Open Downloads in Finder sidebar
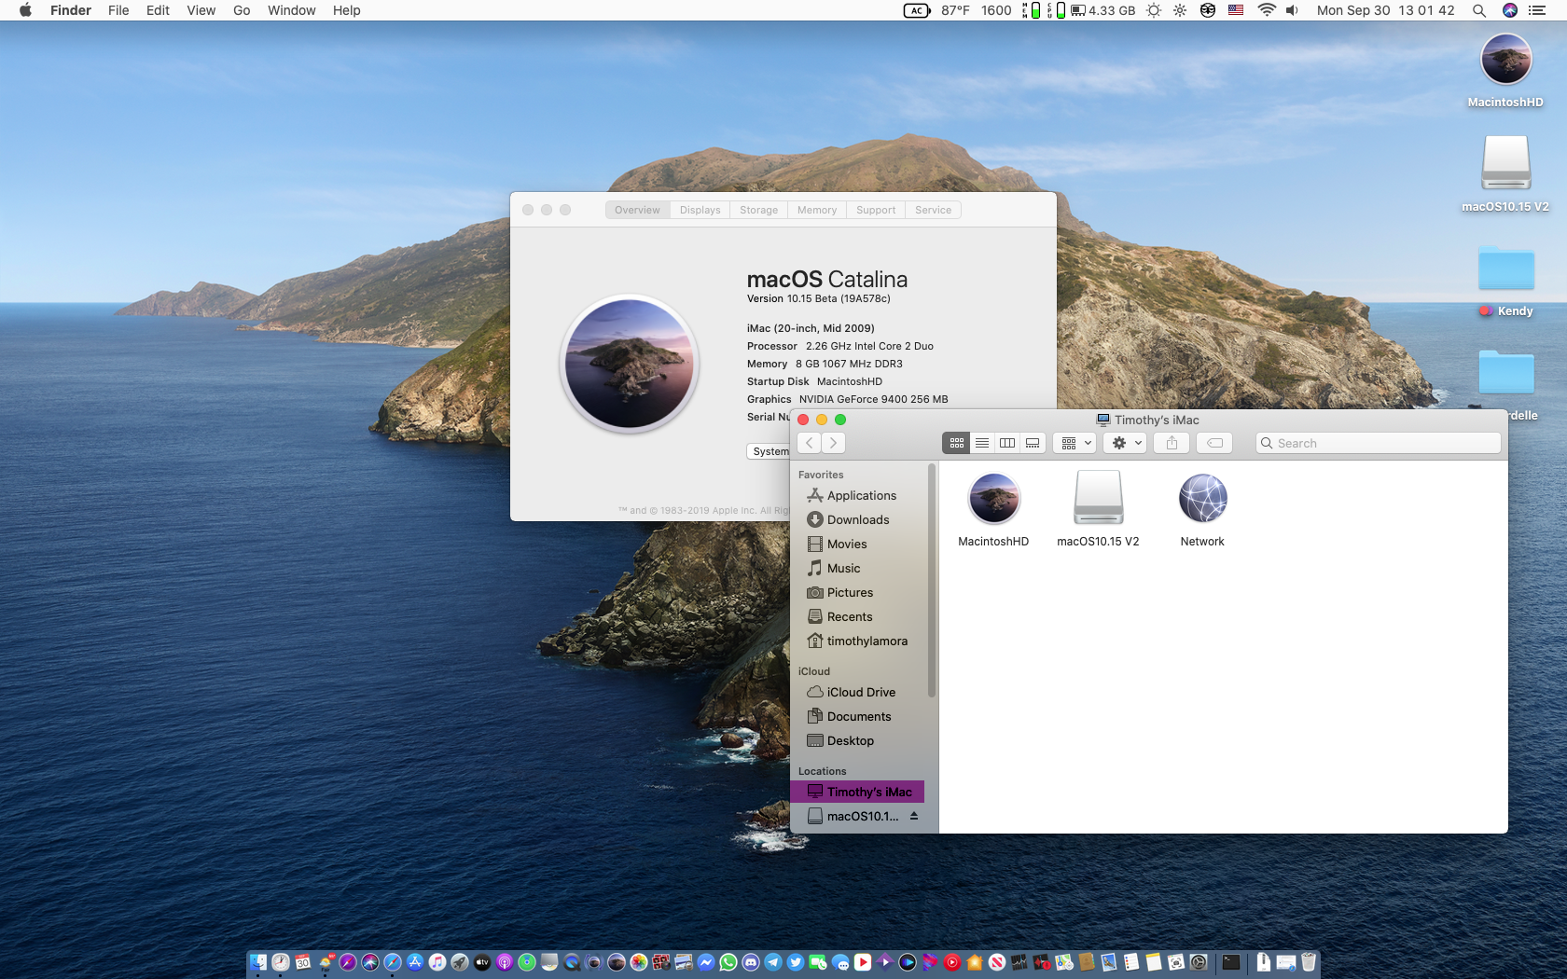This screenshot has width=1567, height=979. click(x=857, y=520)
